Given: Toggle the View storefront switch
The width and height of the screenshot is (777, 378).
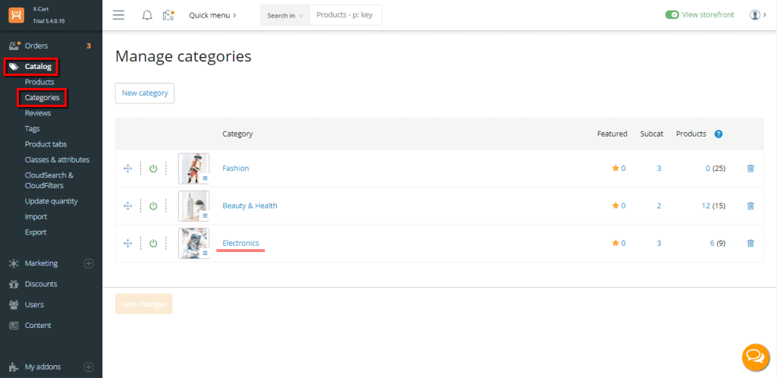Looking at the screenshot, I should pos(672,15).
